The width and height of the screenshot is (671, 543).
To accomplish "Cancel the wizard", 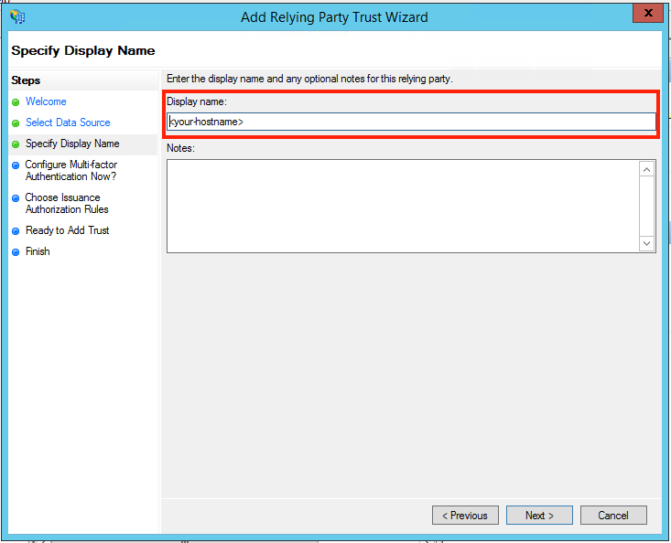I will (613, 516).
